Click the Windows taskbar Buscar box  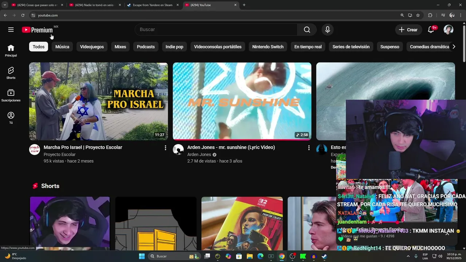(174, 256)
